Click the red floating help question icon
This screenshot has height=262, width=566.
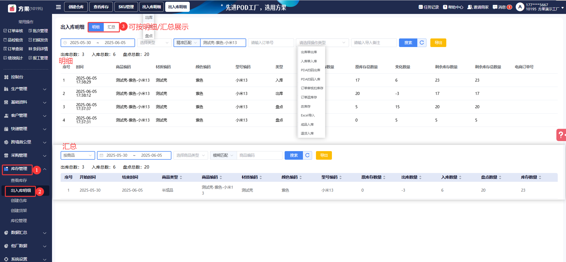pos(561,135)
